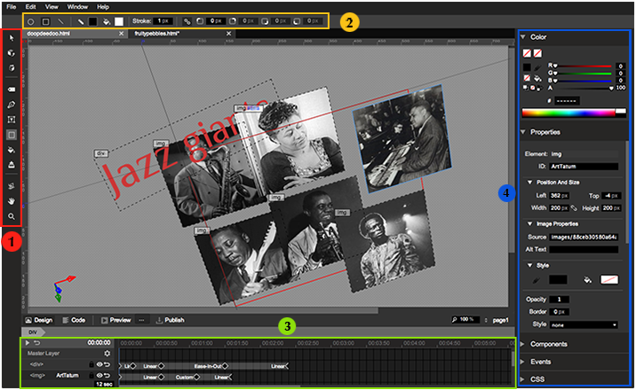
Task: Play the timeline animation
Action: 28,343
